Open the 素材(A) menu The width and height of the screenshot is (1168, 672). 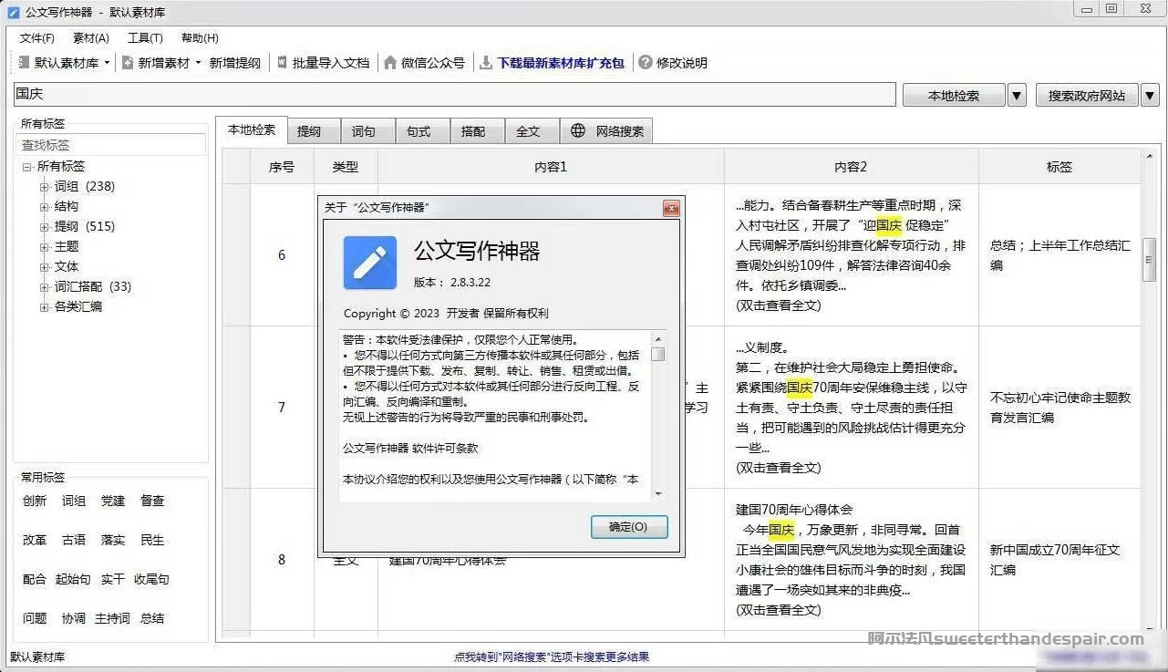[91, 38]
